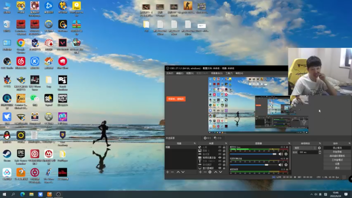Click the 停止推流 button
Screen dimensions: 352x198
click(337, 148)
